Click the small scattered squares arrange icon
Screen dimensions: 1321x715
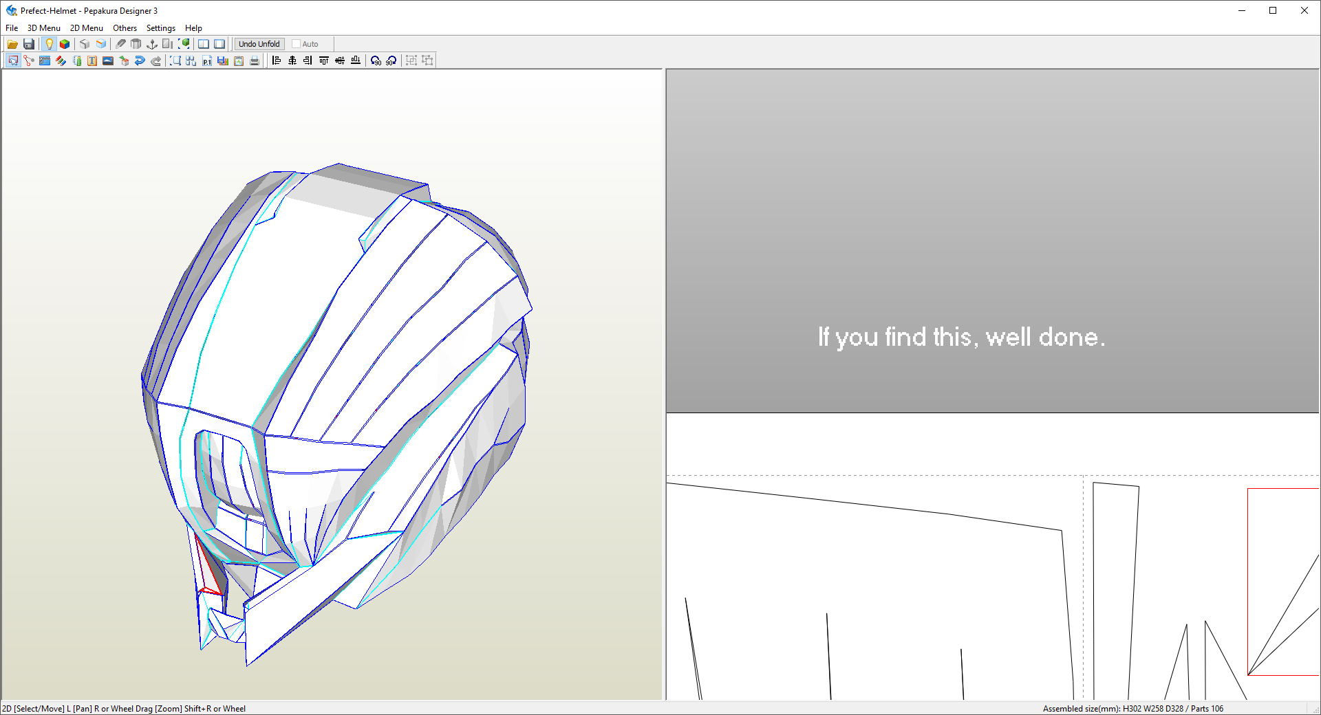coord(191,60)
